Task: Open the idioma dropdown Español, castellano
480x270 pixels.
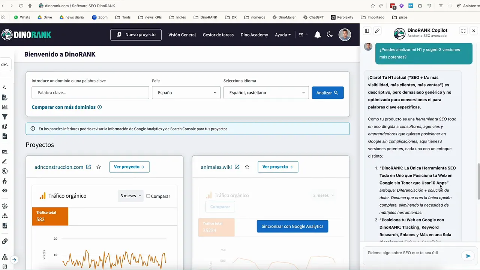Action: coord(266,93)
